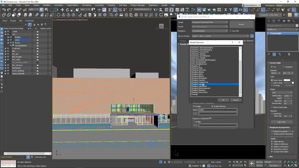Toggle the Enable Filtering checkbox
The width and height of the screenshot is (299, 168).
pos(212,106)
